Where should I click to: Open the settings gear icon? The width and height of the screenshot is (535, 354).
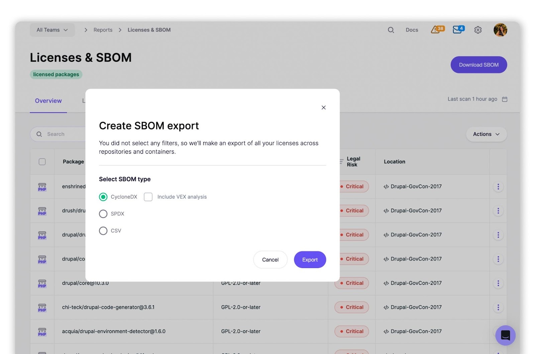478,30
